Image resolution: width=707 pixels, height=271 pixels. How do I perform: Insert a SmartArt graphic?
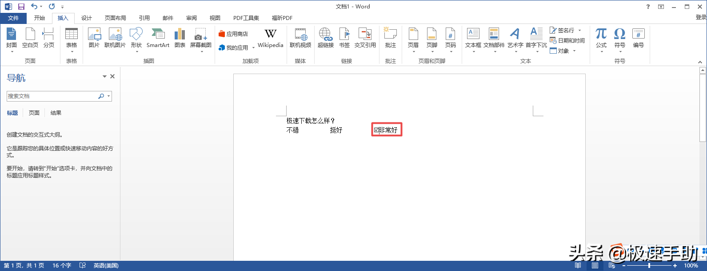[158, 38]
